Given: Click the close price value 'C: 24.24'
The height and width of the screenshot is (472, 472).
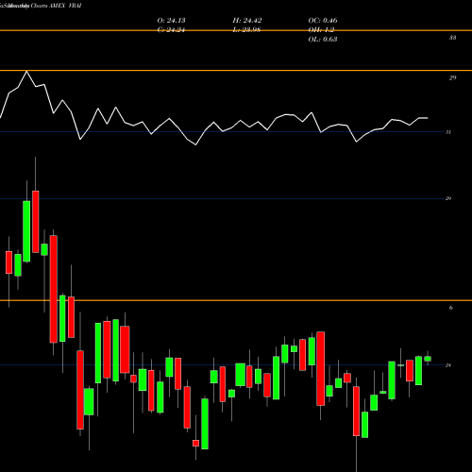Looking at the screenshot, I should point(171,30).
